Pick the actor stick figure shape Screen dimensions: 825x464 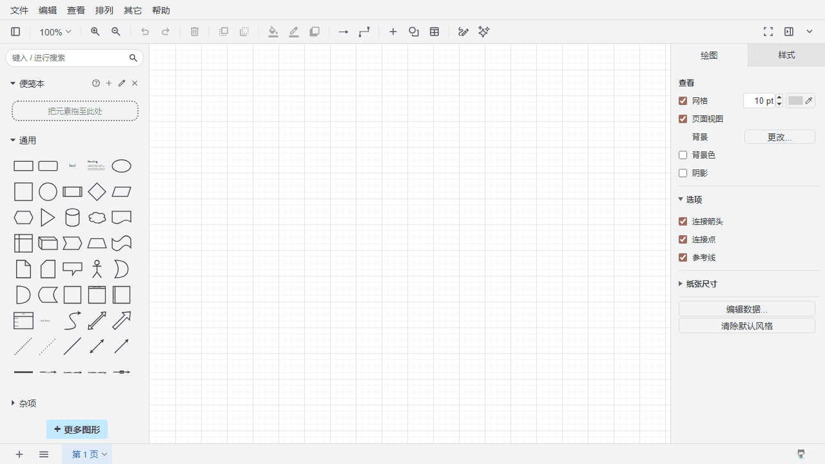click(x=97, y=269)
